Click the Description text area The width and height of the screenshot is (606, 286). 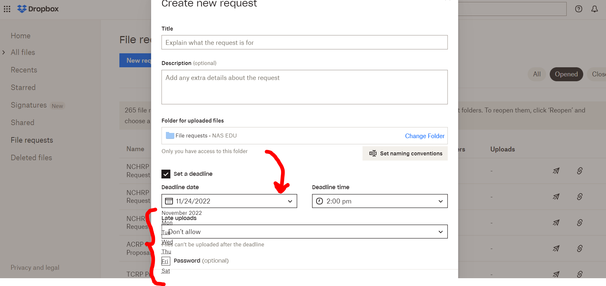pyautogui.click(x=304, y=87)
